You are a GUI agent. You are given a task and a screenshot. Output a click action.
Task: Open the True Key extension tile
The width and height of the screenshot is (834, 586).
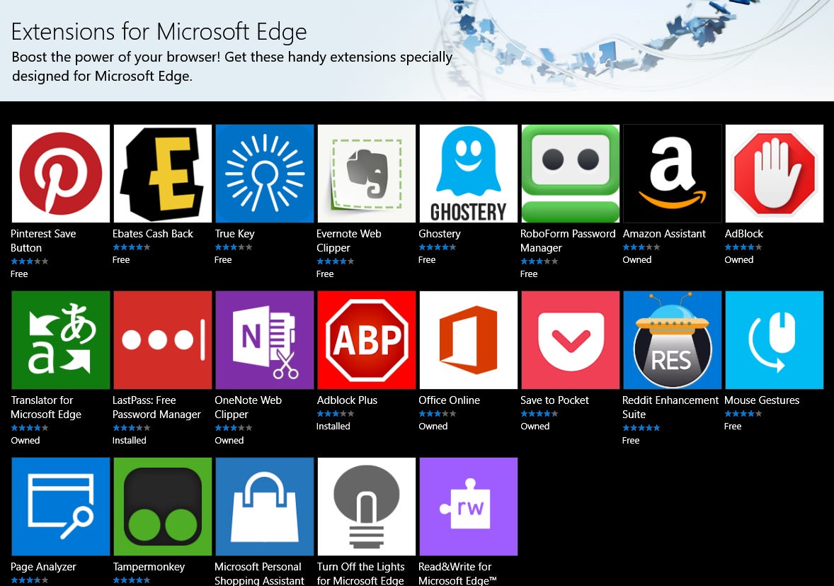click(x=264, y=173)
